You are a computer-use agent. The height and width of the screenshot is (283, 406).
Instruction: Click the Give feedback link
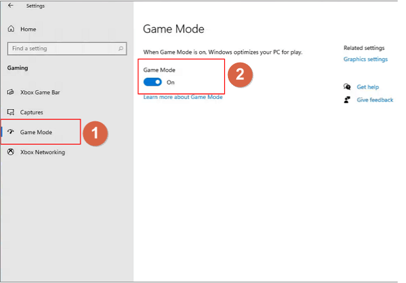(x=375, y=100)
